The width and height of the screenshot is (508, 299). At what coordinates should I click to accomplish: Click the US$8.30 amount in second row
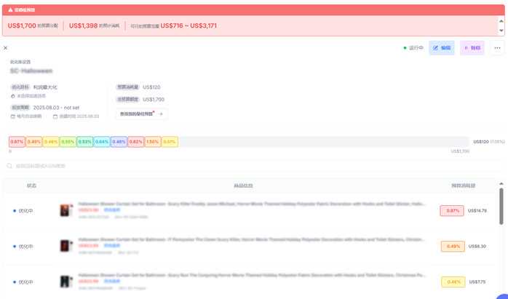(477, 247)
